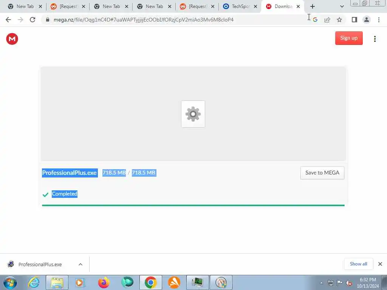The width and height of the screenshot is (387, 290).
Task: Click the Sign up button
Action: tap(349, 38)
